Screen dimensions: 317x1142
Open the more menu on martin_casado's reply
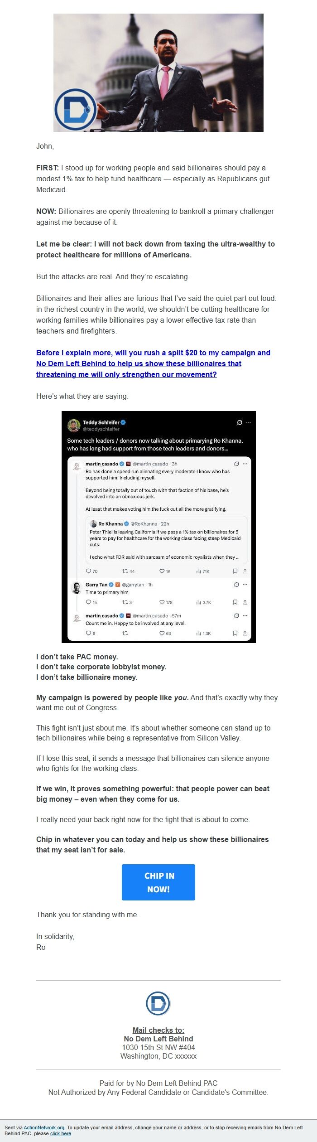244,463
